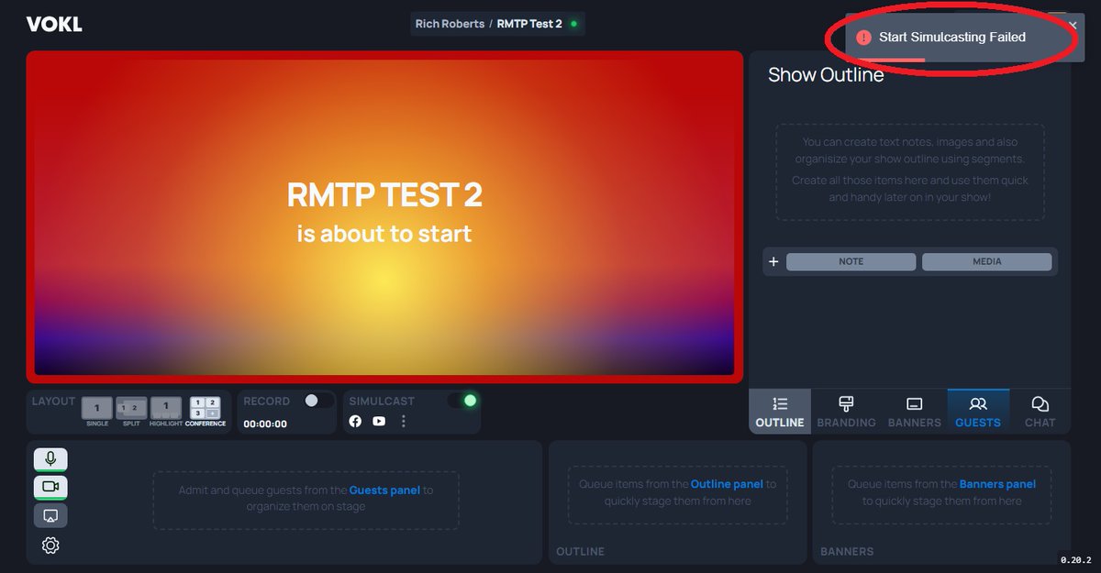Screen dimensions: 1101x573
Task: Add Media to the outline
Action: (986, 261)
